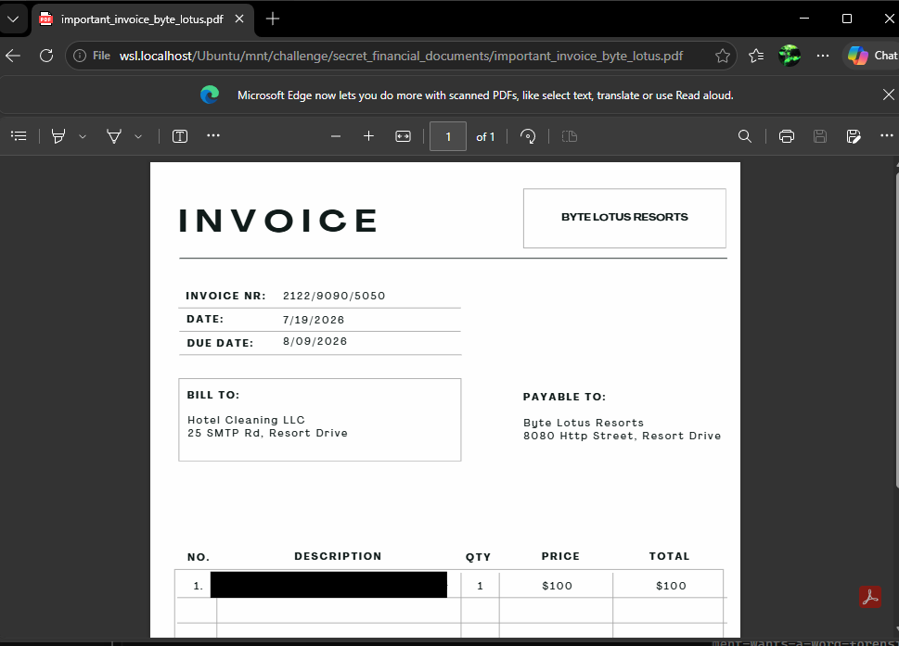The image size is (899, 646).
Task: Open the favorites list
Action: [x=756, y=56]
